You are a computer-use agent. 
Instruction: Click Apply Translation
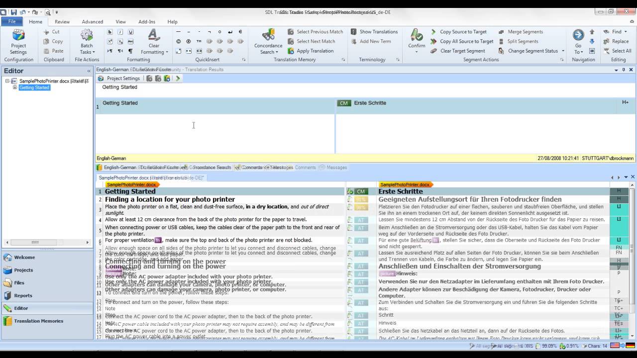pos(310,51)
